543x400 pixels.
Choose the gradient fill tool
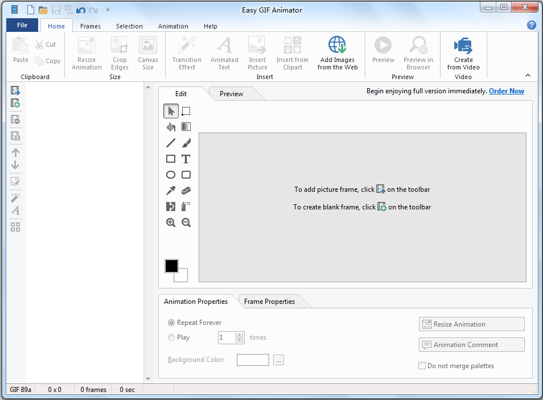tap(186, 127)
